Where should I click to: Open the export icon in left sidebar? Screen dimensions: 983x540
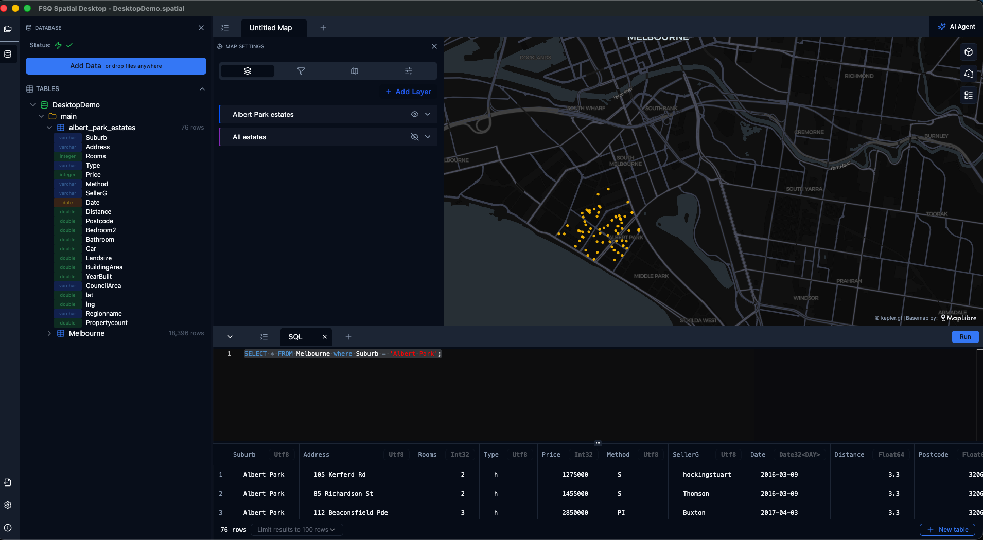(x=8, y=482)
